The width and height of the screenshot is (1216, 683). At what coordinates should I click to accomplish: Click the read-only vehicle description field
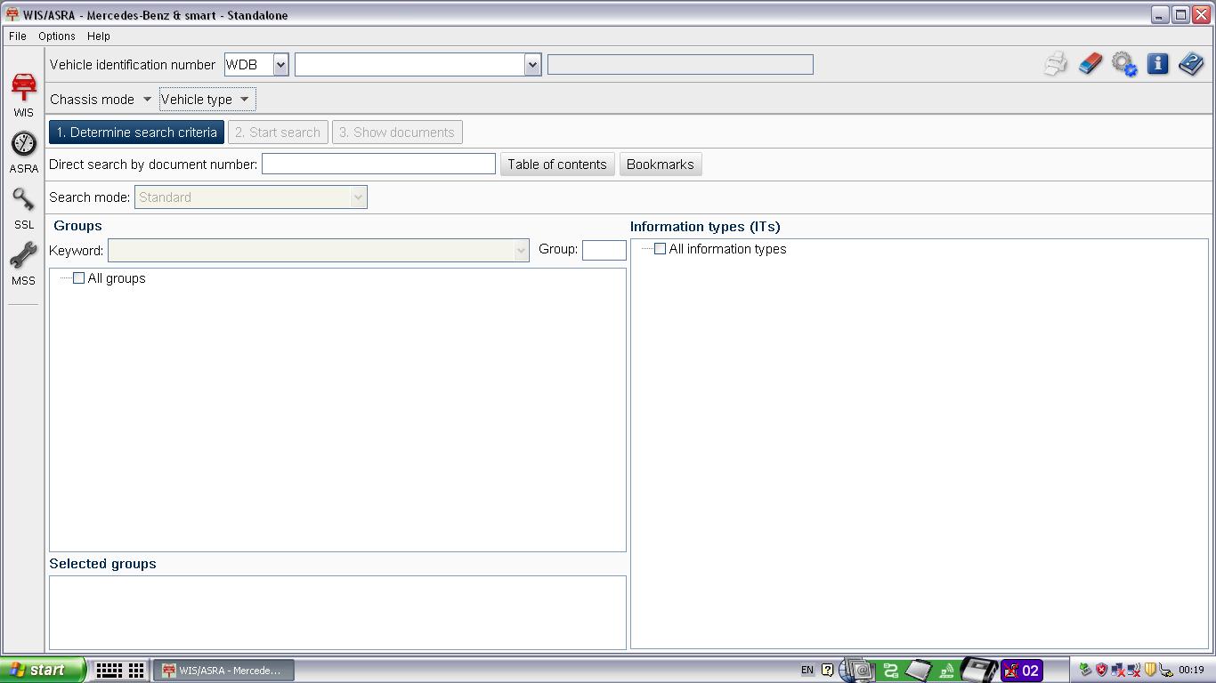pyautogui.click(x=680, y=65)
